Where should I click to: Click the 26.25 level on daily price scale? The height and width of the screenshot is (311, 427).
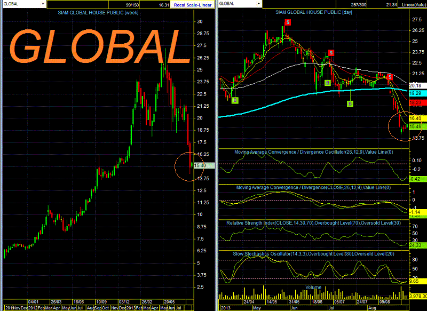point(418,30)
